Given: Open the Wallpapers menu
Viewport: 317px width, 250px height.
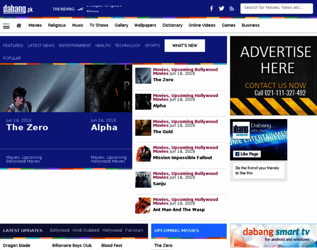Looking at the screenshot, I should point(145,25).
